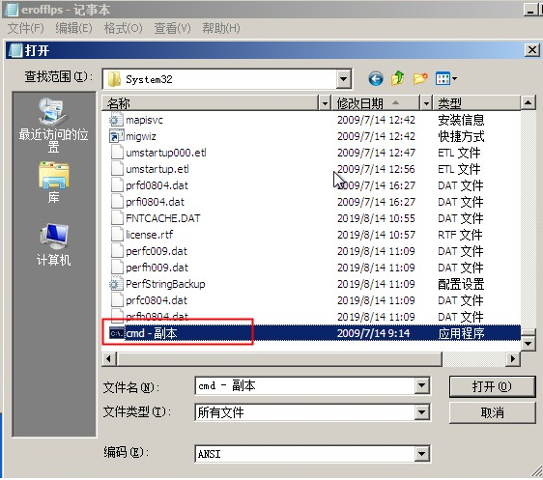Screen dimensions: 543x480
Task: Click the System32 folder icon in location box
Action: [x=114, y=79]
